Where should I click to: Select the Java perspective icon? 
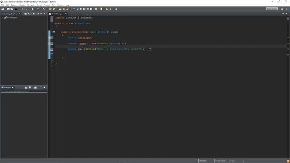tap(287, 9)
